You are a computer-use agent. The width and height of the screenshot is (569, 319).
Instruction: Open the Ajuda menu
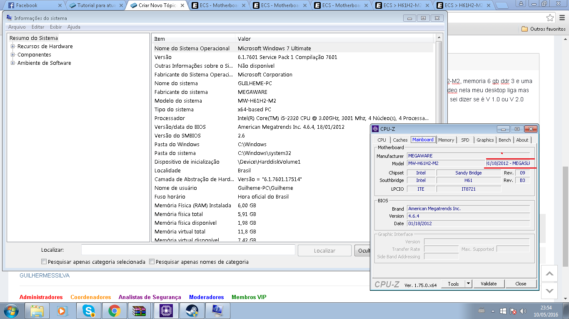click(74, 27)
